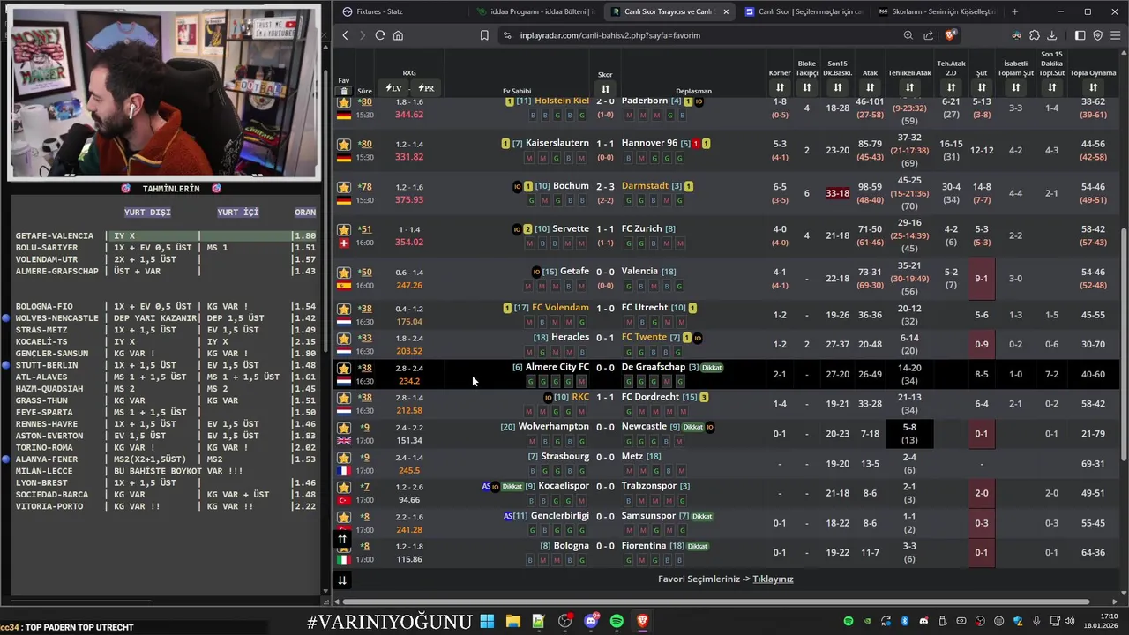Open browser downloads icon
The height and width of the screenshot is (635, 1129).
pyautogui.click(x=1052, y=35)
